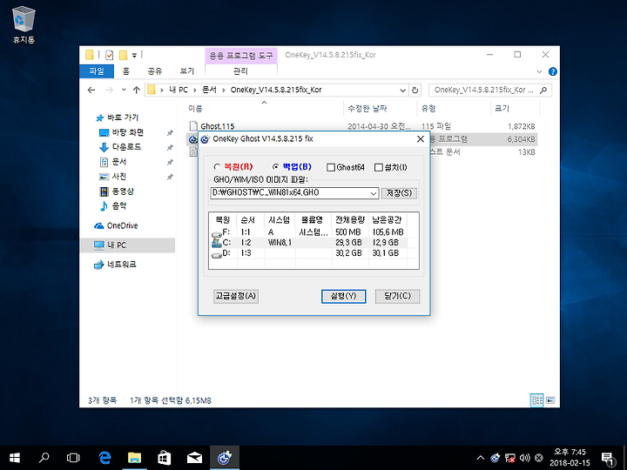This screenshot has width=627, height=470.
Task: Close the OneKey Ghost dialog
Action: coord(421,139)
